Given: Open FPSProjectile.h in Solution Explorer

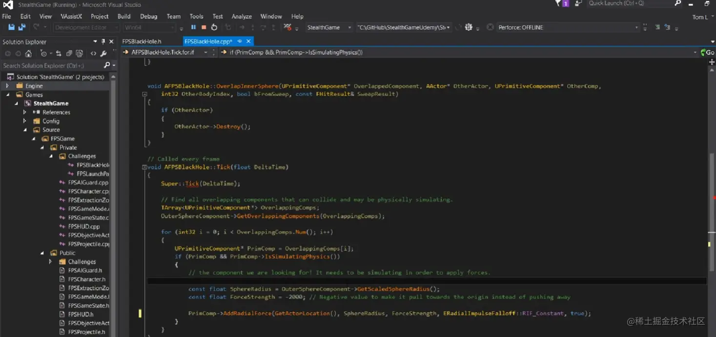Looking at the screenshot, I should pyautogui.click(x=86, y=332).
